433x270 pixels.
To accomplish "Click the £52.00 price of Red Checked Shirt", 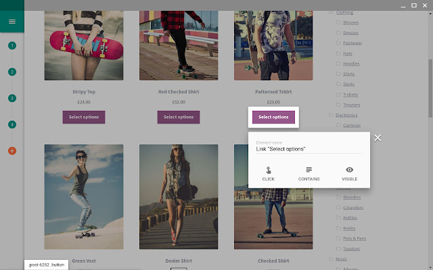I will (x=179, y=102).
